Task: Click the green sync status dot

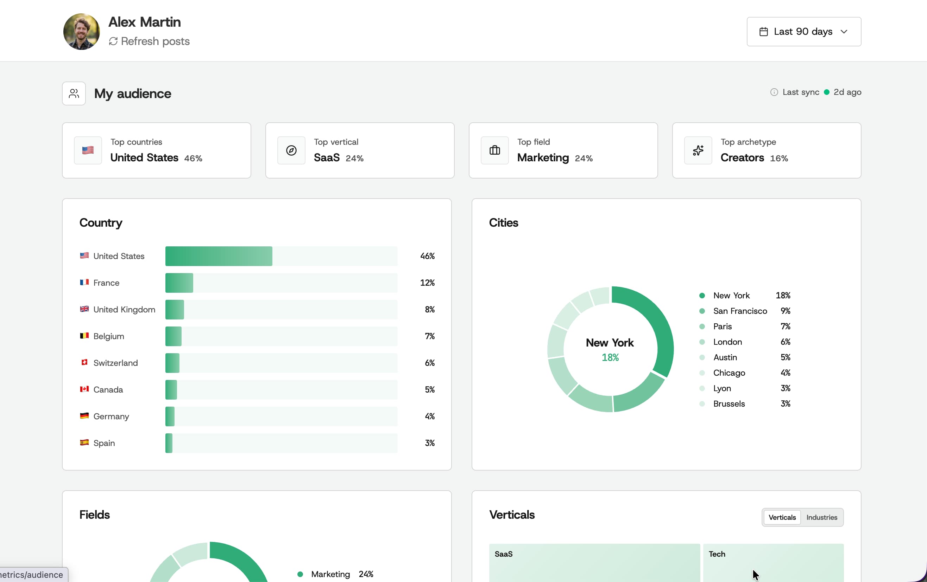Action: (826, 92)
